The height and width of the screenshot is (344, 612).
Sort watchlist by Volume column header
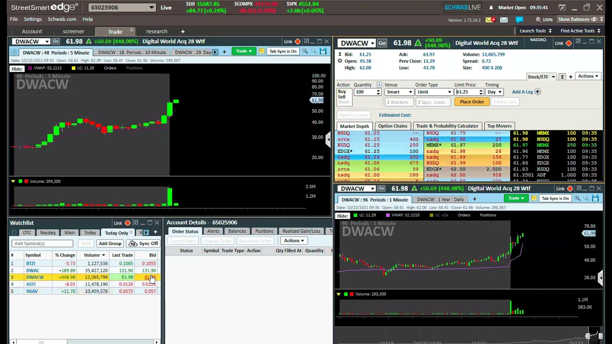[x=94, y=255]
